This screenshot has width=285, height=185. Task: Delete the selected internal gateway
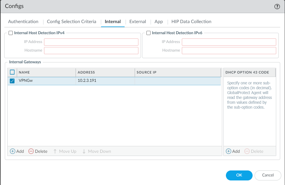click(38, 151)
